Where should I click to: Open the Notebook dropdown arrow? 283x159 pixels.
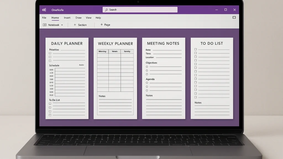(x=62, y=25)
